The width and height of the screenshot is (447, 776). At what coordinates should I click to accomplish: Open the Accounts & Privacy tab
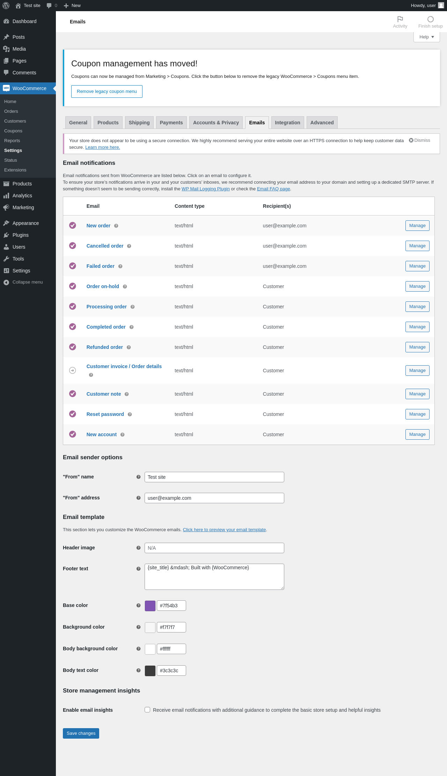(x=216, y=123)
